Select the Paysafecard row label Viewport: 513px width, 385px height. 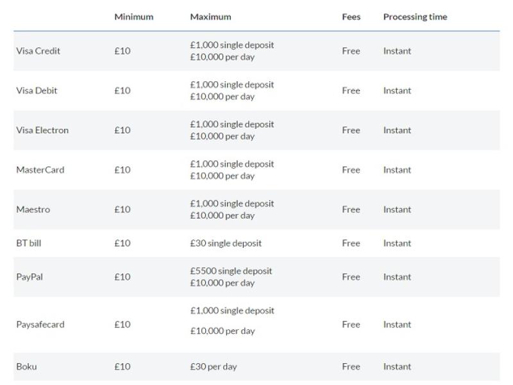coord(40,325)
